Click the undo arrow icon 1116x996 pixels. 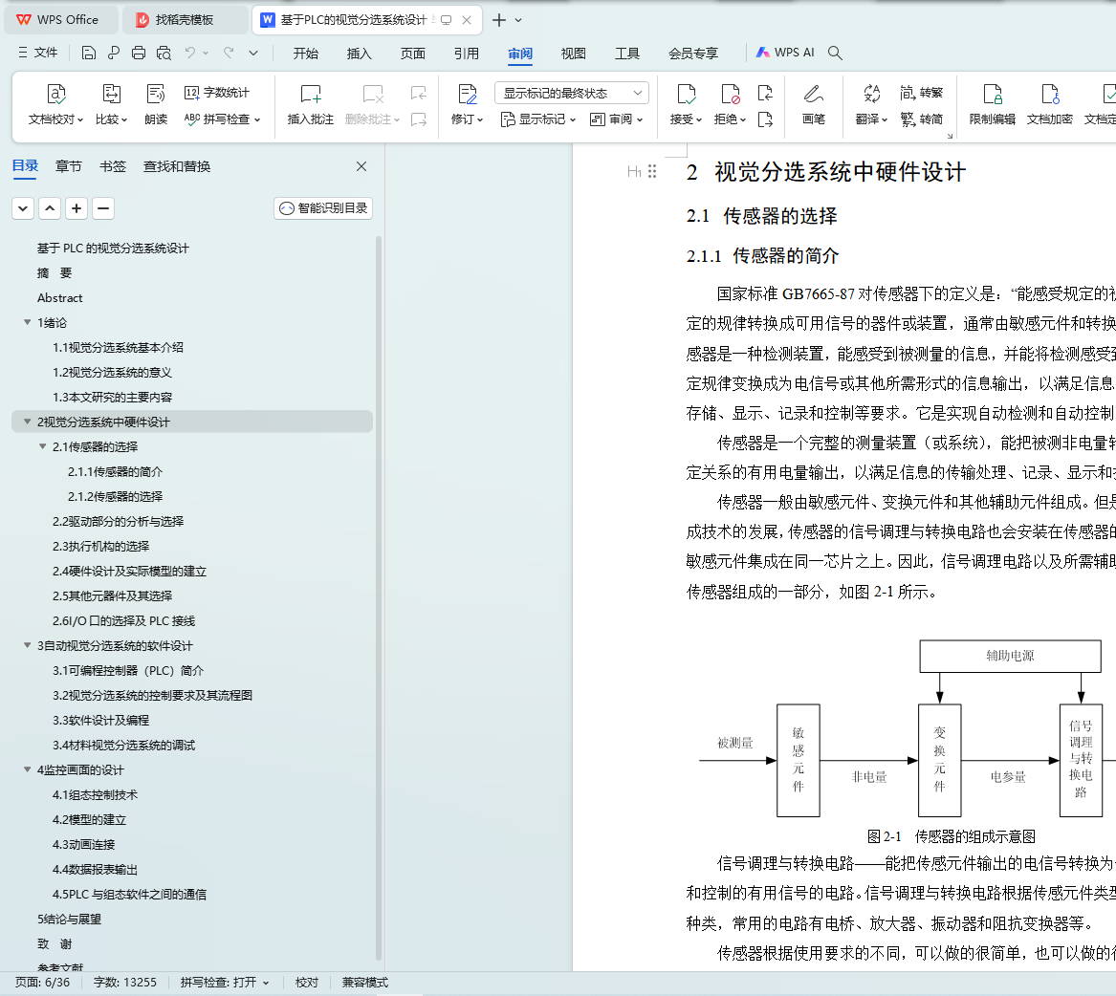coord(190,53)
